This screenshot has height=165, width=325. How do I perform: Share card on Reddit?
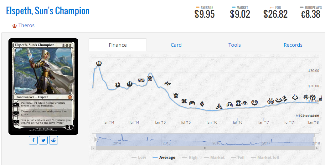53,140
